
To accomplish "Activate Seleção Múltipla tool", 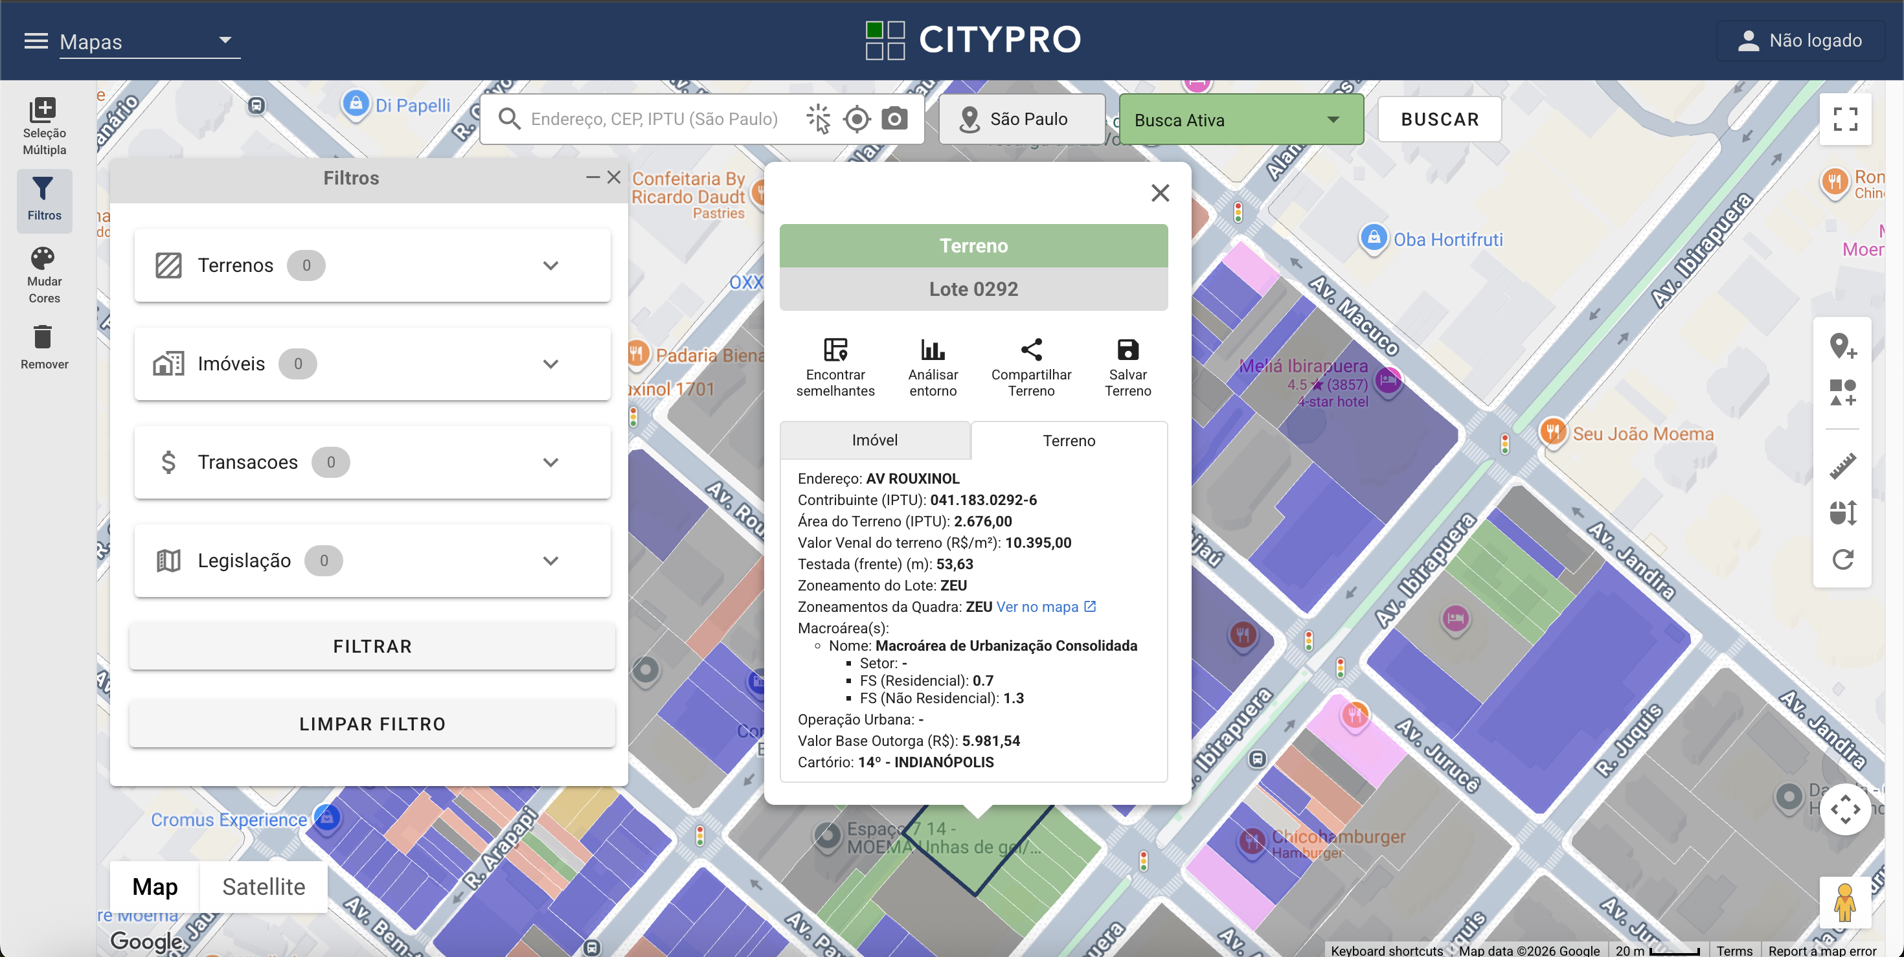I will [x=44, y=127].
